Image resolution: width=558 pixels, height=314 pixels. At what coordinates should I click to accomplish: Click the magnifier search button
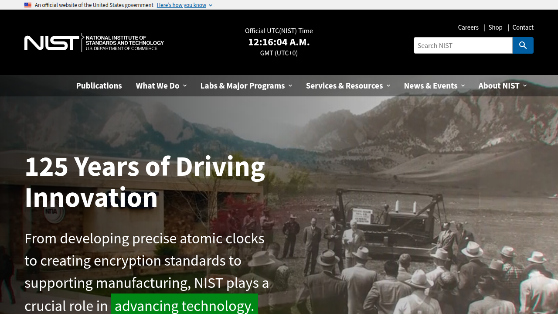pos(523,45)
